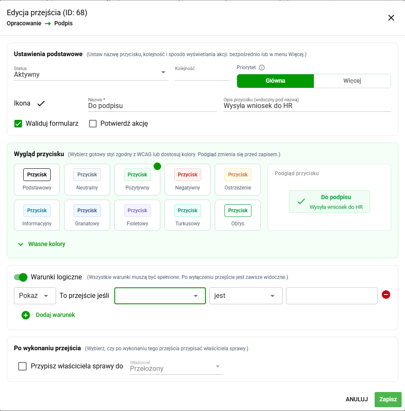Screen dimensions: 405x411
Task: Open the jest operator dropdown
Action: [x=246, y=296]
